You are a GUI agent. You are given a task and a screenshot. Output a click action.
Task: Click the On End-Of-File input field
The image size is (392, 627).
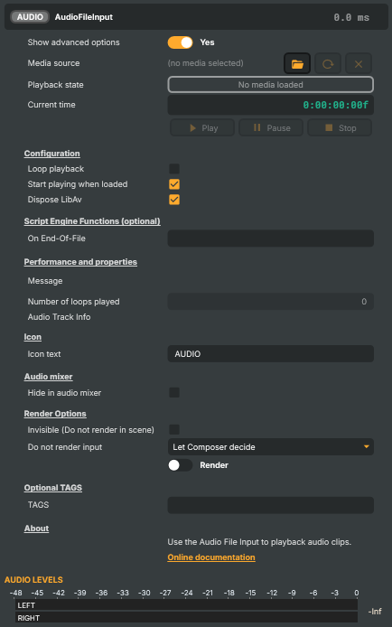(x=271, y=239)
